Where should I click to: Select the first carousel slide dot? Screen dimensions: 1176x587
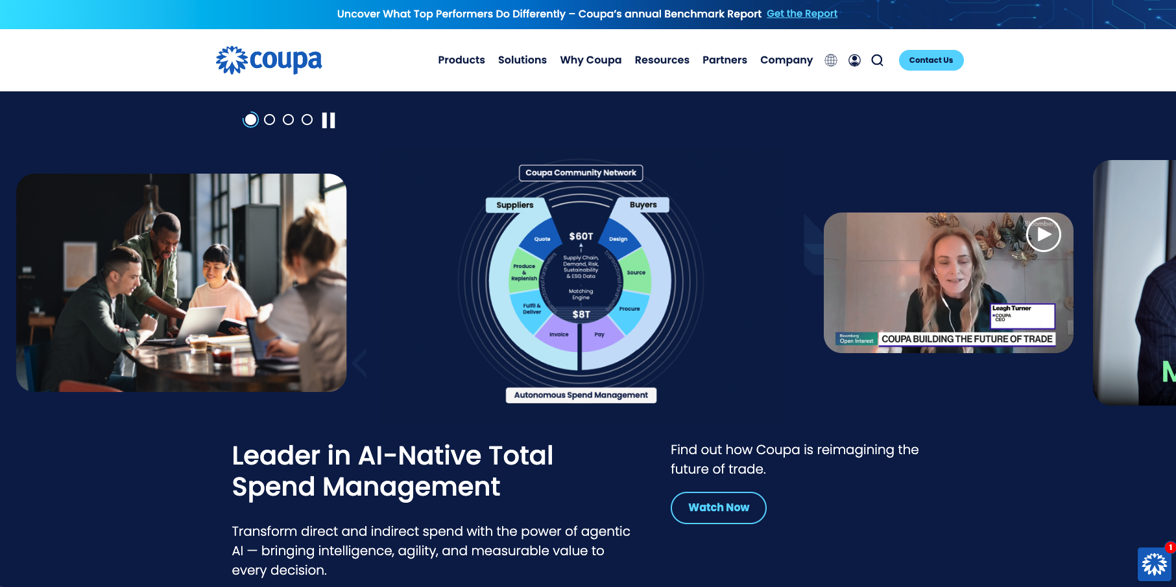[251, 120]
